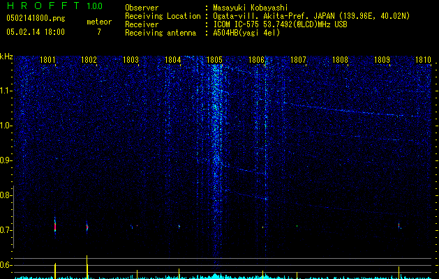Click the meteor echo at 1802 near 0.7 kHz

[x=87, y=227]
